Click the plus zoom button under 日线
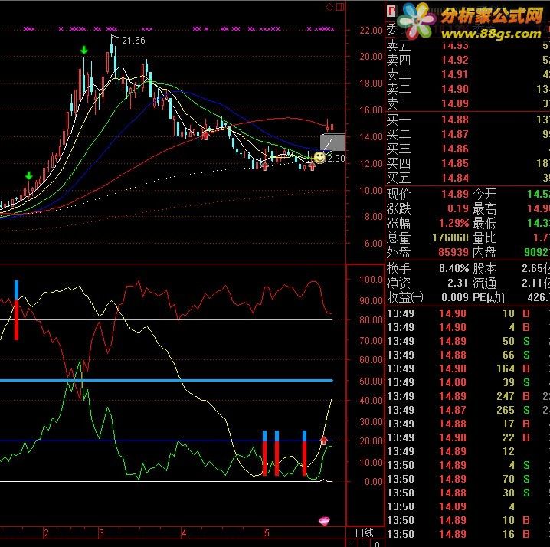 click(352, 544)
